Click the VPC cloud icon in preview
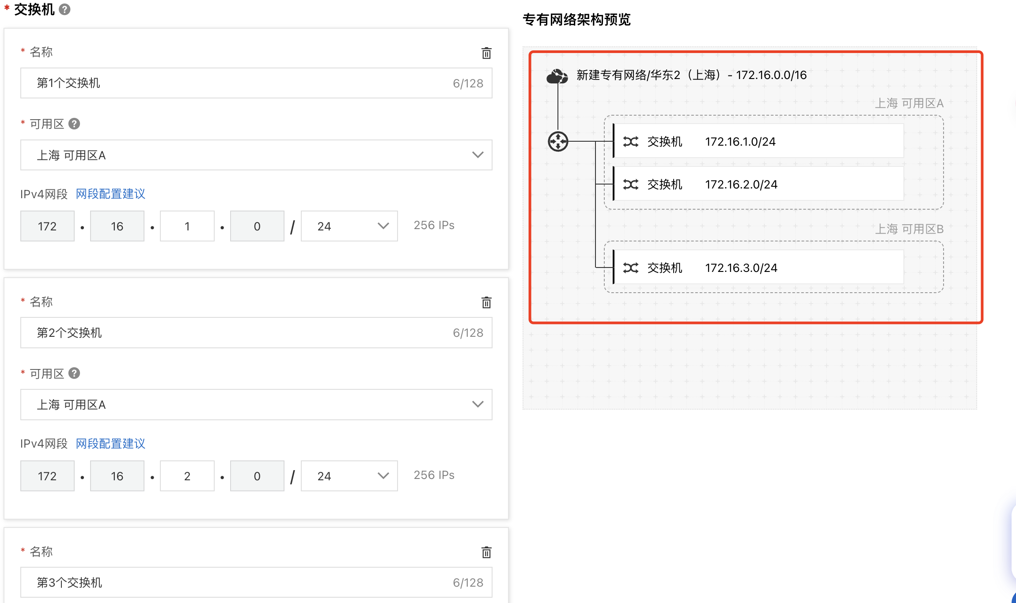 557,76
